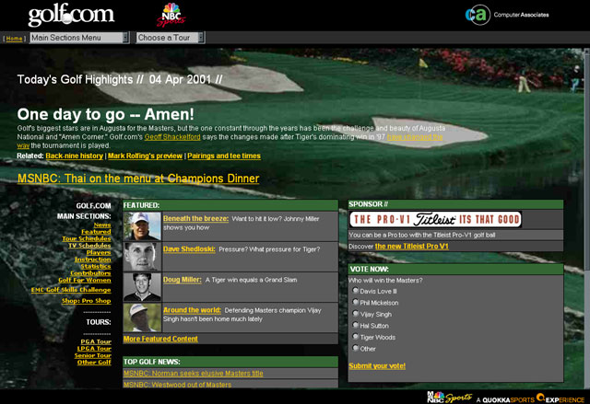
Task: Select Other in Masters poll
Action: [355, 348]
